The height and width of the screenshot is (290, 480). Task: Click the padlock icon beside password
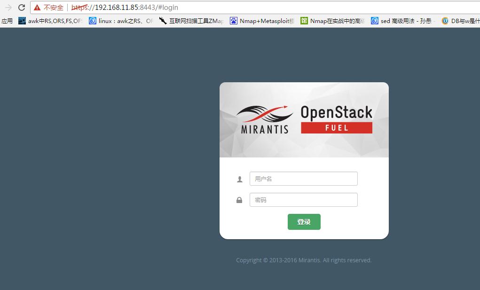tap(239, 200)
